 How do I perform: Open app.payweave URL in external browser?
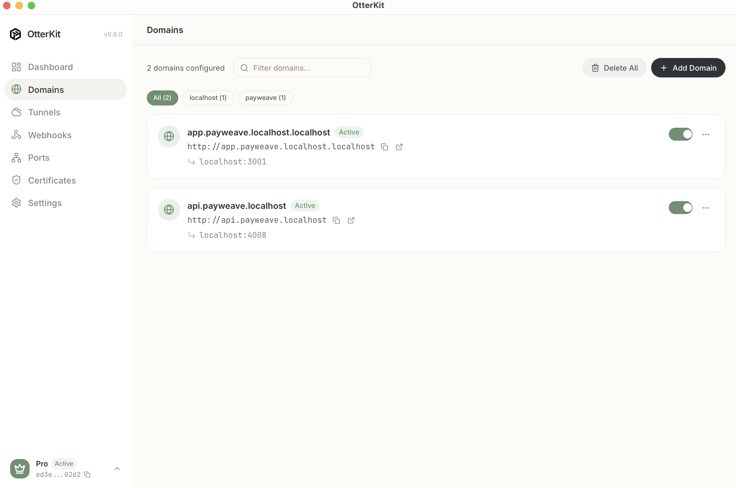[399, 147]
